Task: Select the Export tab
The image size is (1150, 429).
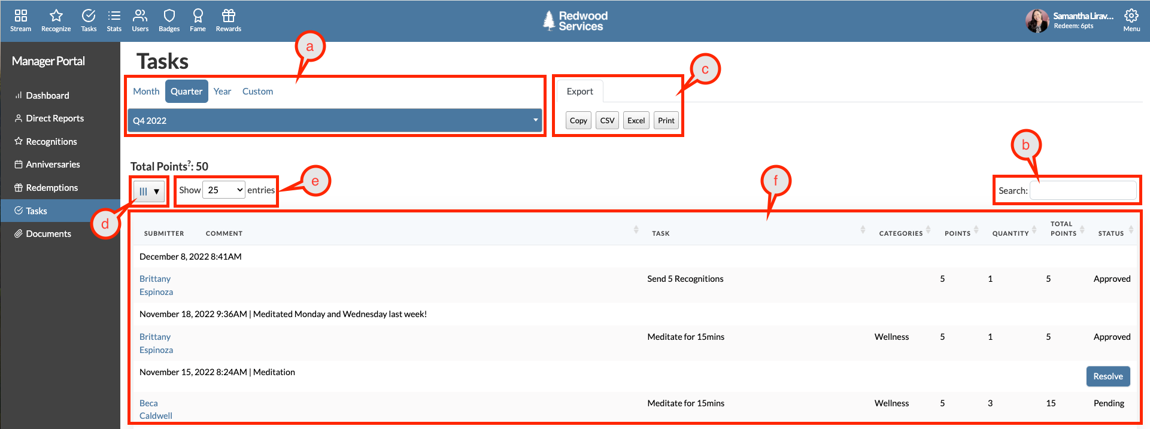Action: click(579, 92)
